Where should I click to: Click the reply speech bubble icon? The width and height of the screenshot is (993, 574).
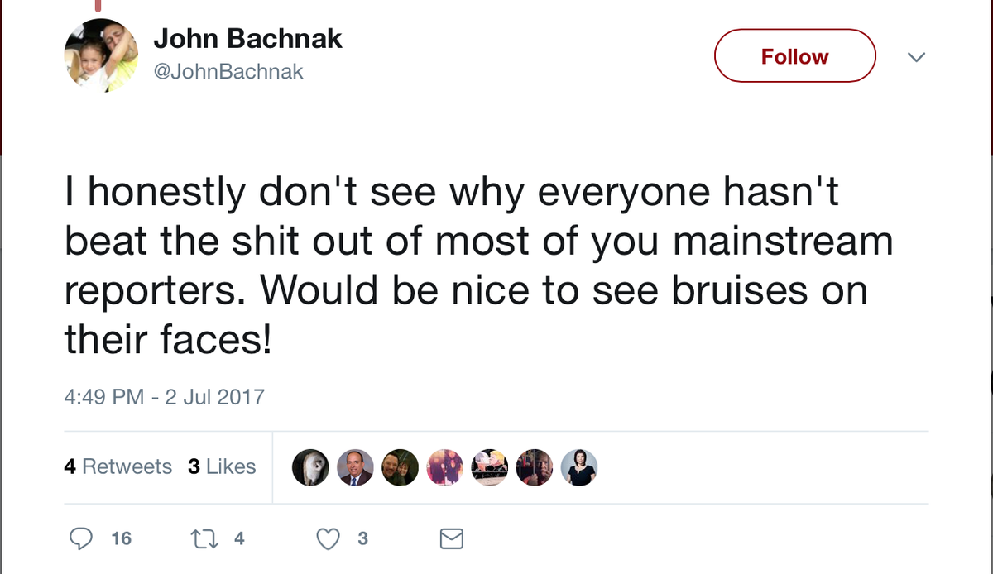[81, 538]
